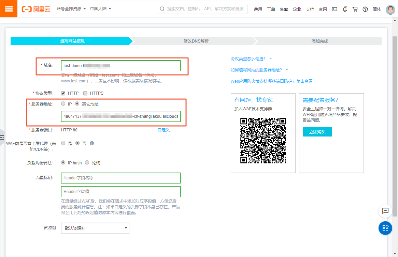Go to 填写网站信息 step

tap(72, 41)
